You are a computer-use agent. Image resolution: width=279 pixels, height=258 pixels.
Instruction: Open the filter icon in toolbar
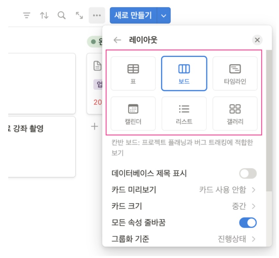click(x=27, y=15)
